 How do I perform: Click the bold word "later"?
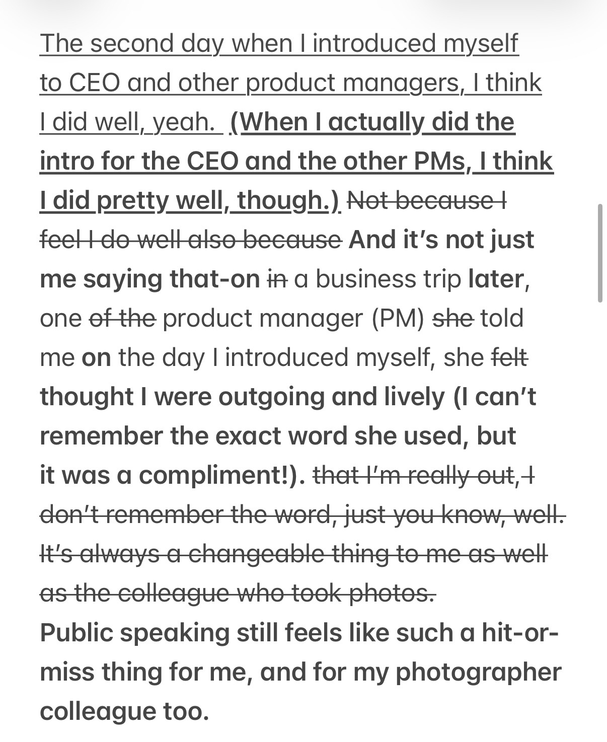(x=496, y=279)
